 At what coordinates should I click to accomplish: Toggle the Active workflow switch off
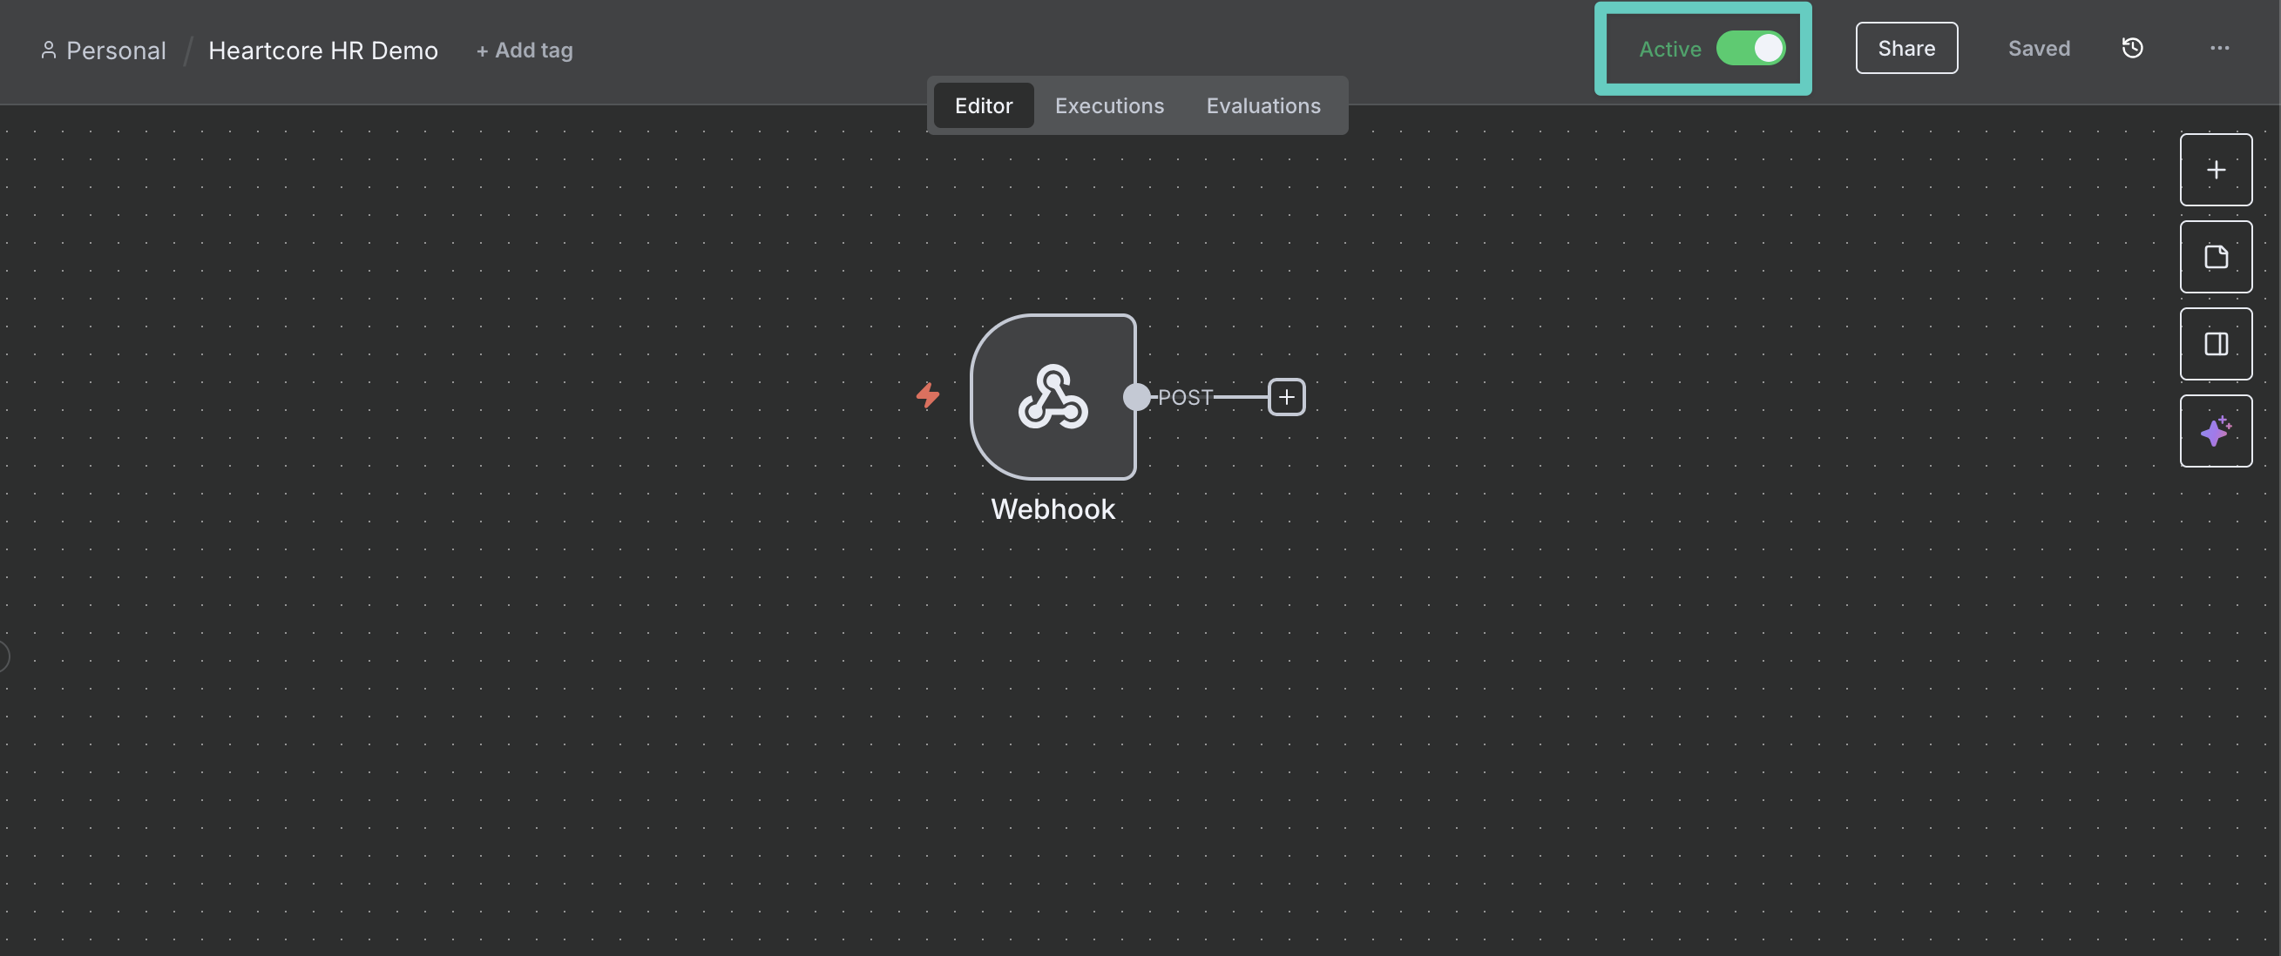click(x=1750, y=49)
